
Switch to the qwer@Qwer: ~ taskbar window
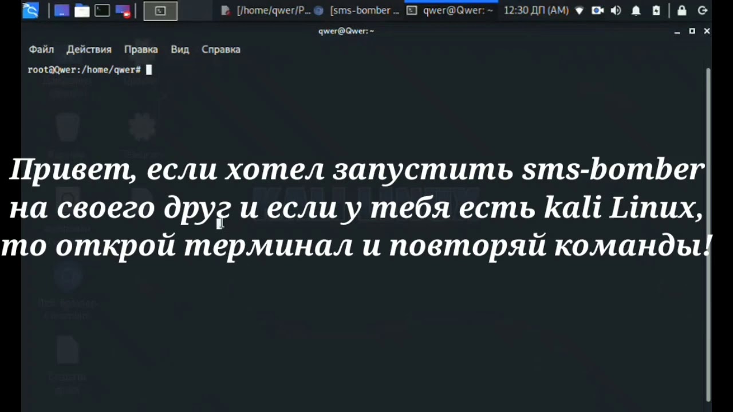click(x=450, y=10)
